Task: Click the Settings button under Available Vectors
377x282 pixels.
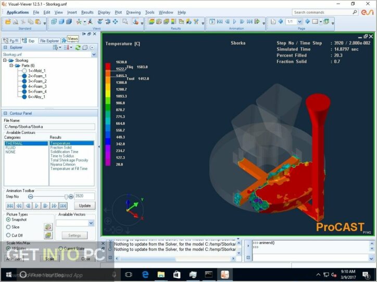Action: pos(74,235)
